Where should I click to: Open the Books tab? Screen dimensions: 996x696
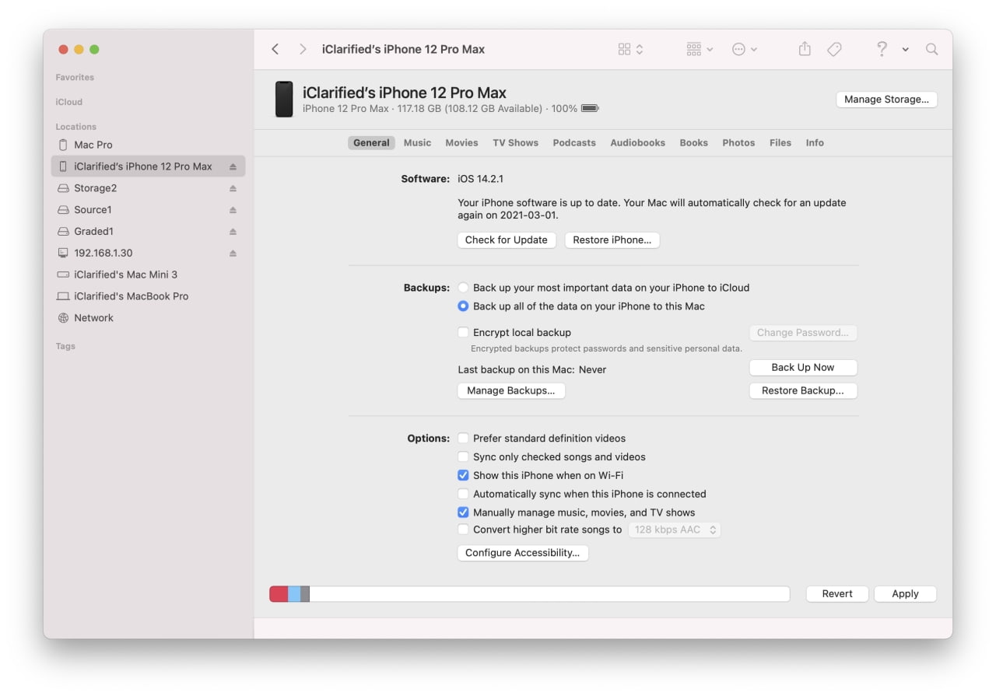click(x=693, y=143)
